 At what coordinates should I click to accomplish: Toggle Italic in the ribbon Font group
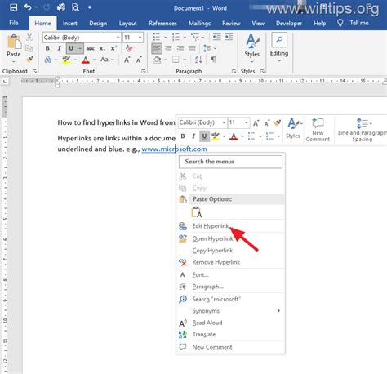(x=59, y=48)
